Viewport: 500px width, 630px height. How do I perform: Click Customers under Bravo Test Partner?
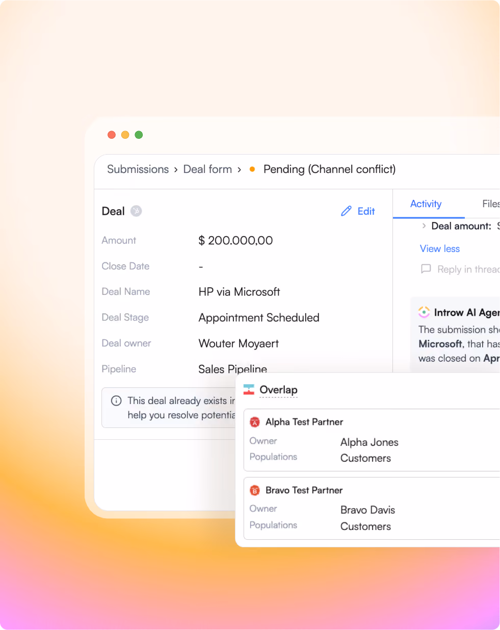(x=365, y=526)
